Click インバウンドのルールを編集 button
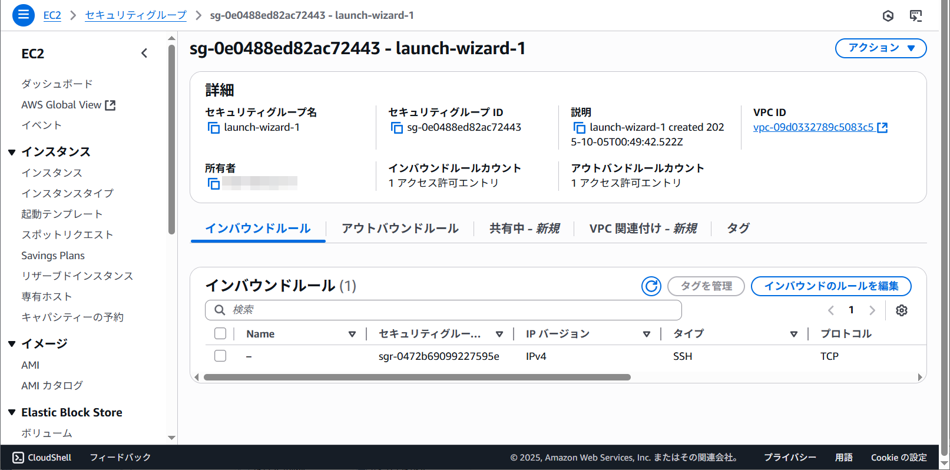This screenshot has width=950, height=470. click(830, 286)
